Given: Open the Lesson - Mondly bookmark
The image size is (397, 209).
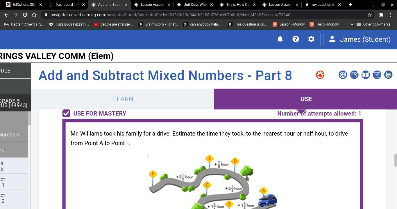Looking at the screenshot, I should 289,24.
